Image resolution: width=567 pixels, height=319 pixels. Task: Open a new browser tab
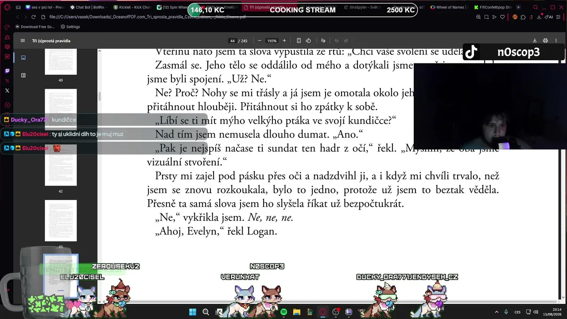(x=518, y=7)
